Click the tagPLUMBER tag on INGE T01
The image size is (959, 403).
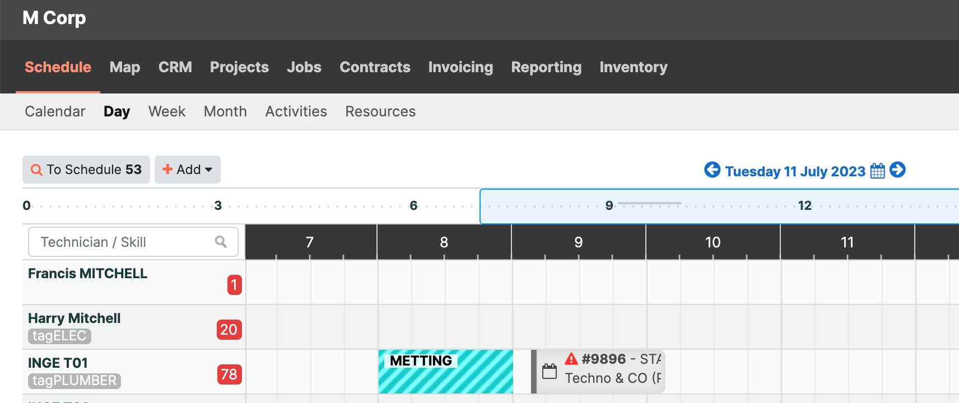75,381
